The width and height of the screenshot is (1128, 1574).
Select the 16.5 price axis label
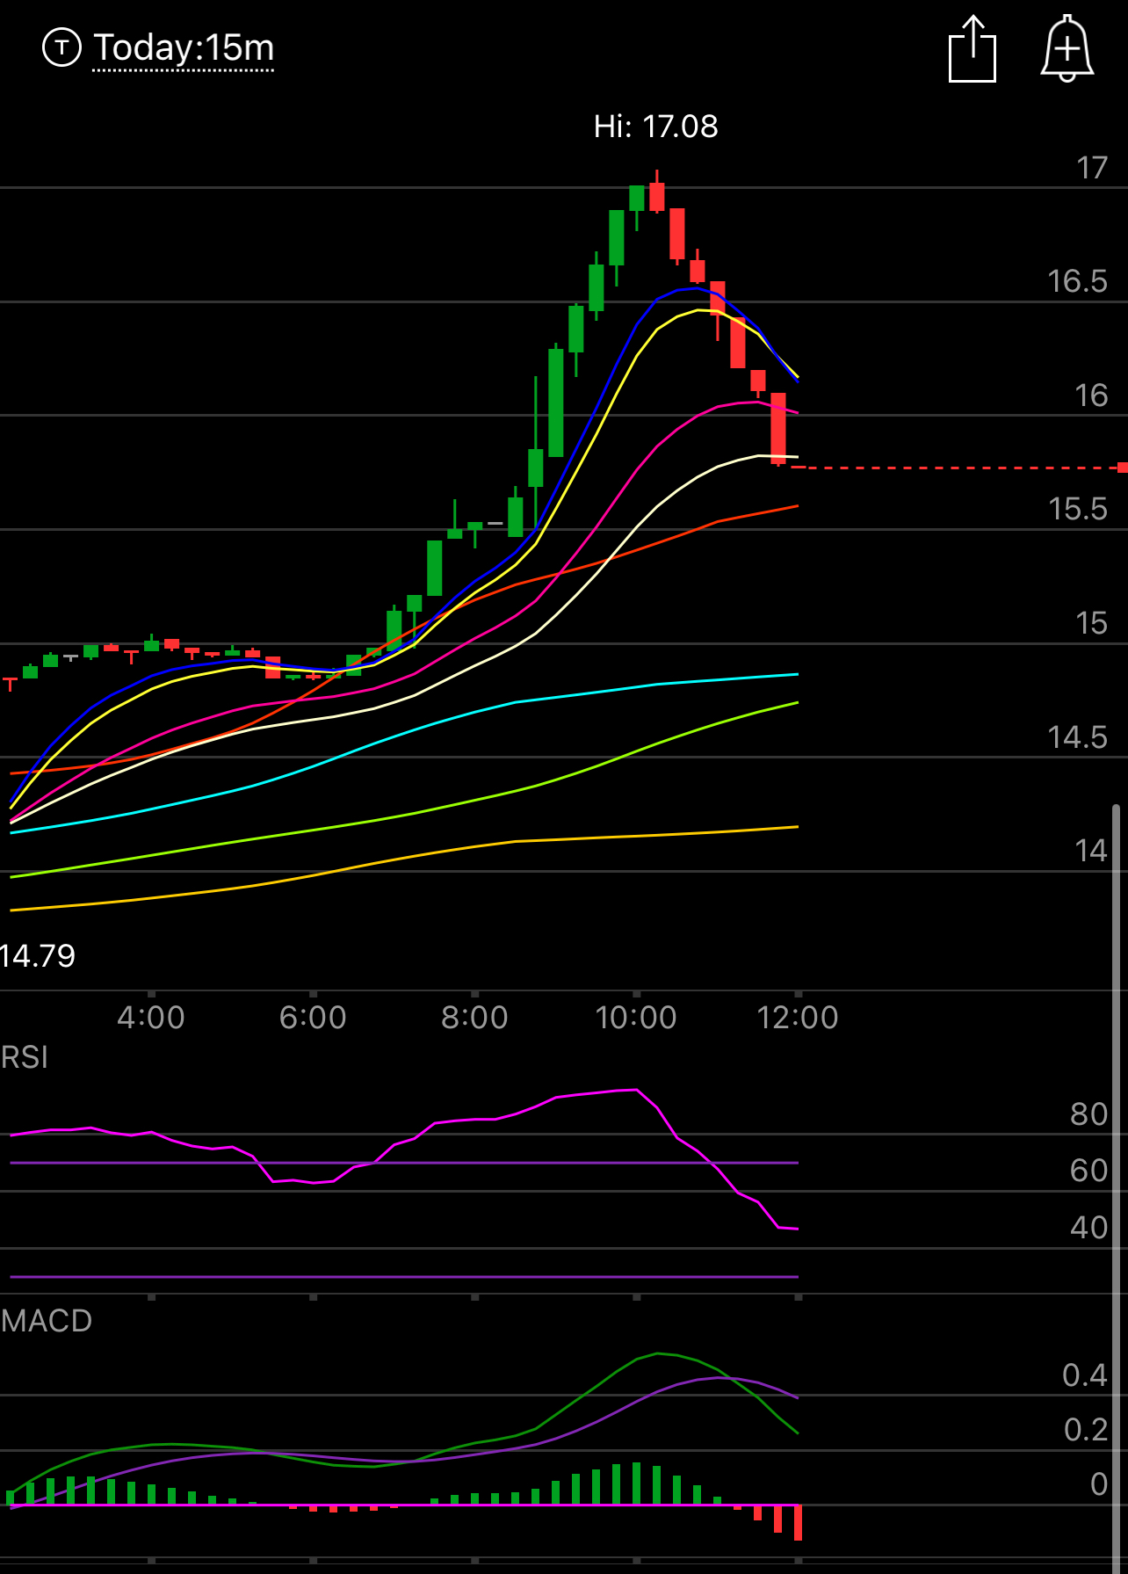click(1077, 281)
